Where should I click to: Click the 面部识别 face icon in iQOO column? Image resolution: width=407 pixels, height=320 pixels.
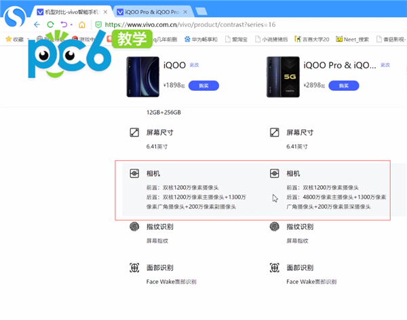[134, 268]
